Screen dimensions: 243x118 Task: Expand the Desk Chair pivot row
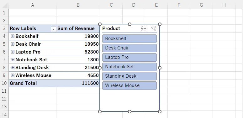(x=13, y=44)
